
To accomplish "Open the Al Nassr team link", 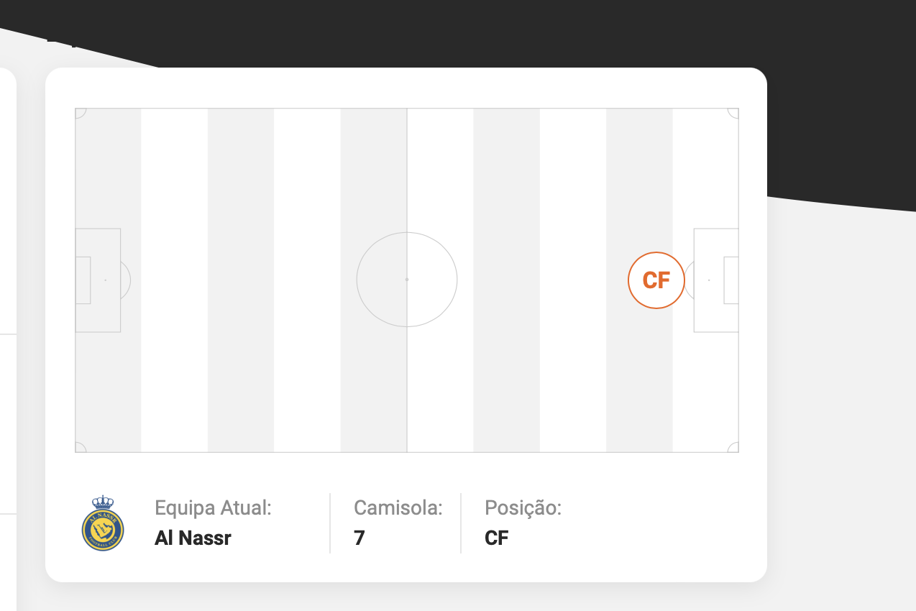I will 192,537.
